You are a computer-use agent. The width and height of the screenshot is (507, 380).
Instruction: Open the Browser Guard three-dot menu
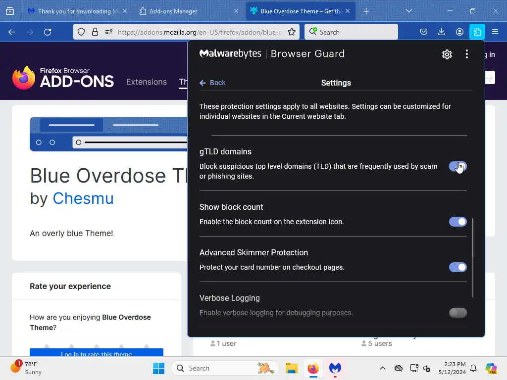[x=466, y=54]
